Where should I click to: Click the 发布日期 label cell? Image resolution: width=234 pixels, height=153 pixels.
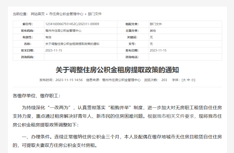pos(133,50)
